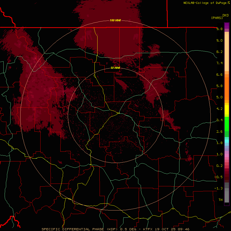
Task: Click the purple segment of color scale
Action: 227,26
